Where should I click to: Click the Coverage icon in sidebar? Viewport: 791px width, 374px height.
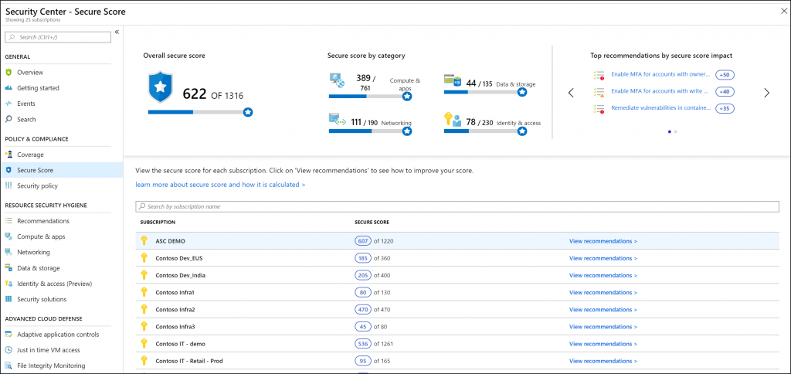(8, 155)
